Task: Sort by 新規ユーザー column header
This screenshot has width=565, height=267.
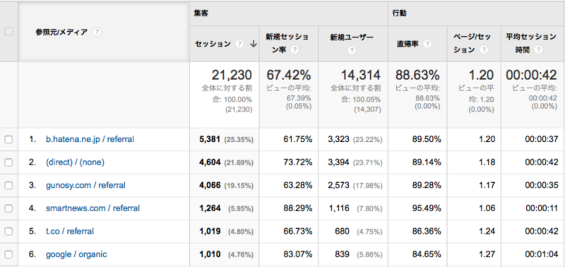Action: tap(351, 37)
